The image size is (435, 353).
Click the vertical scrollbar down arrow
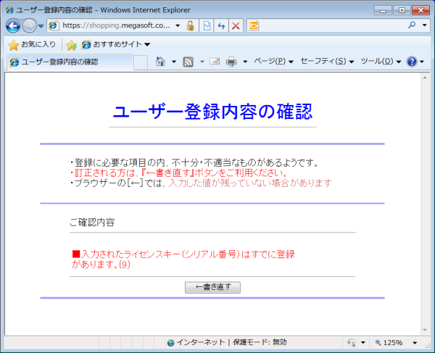(x=426, y=328)
